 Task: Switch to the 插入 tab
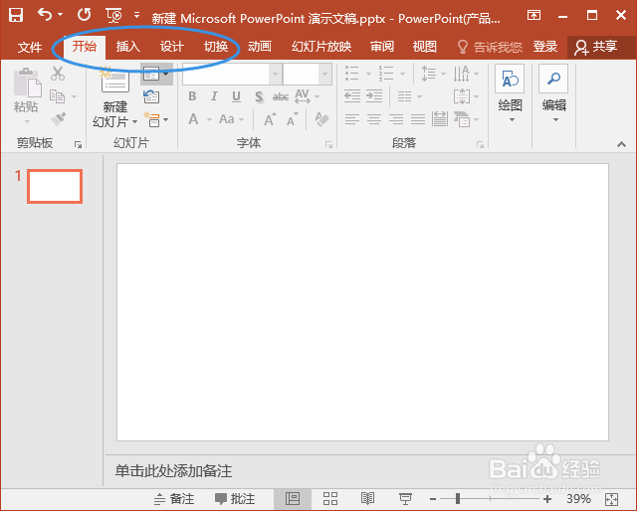click(x=128, y=47)
